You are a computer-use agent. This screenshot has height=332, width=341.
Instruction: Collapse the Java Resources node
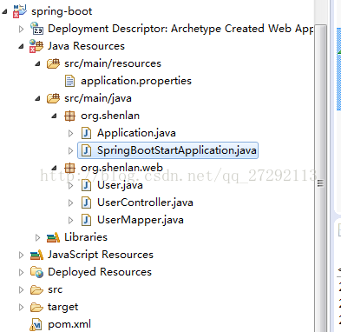(21, 46)
